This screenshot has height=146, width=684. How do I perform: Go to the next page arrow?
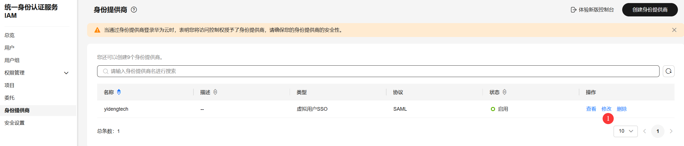pos(671,131)
